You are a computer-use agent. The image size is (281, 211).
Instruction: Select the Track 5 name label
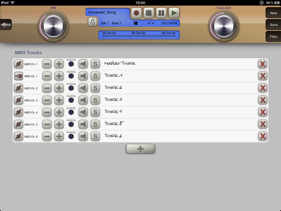[x=114, y=124]
